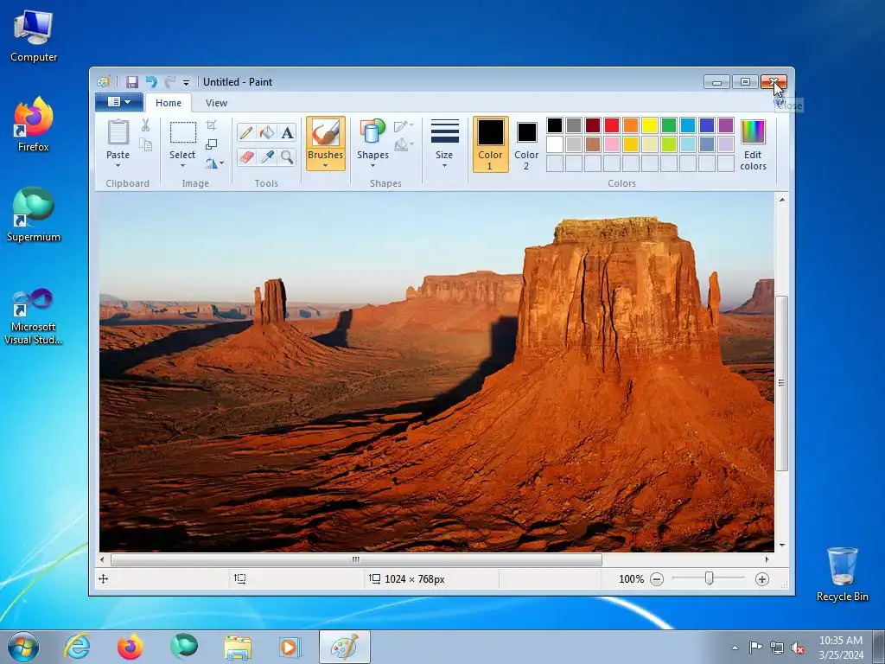Expand the Rotate dropdown arrow
The image size is (885, 664).
tap(222, 163)
